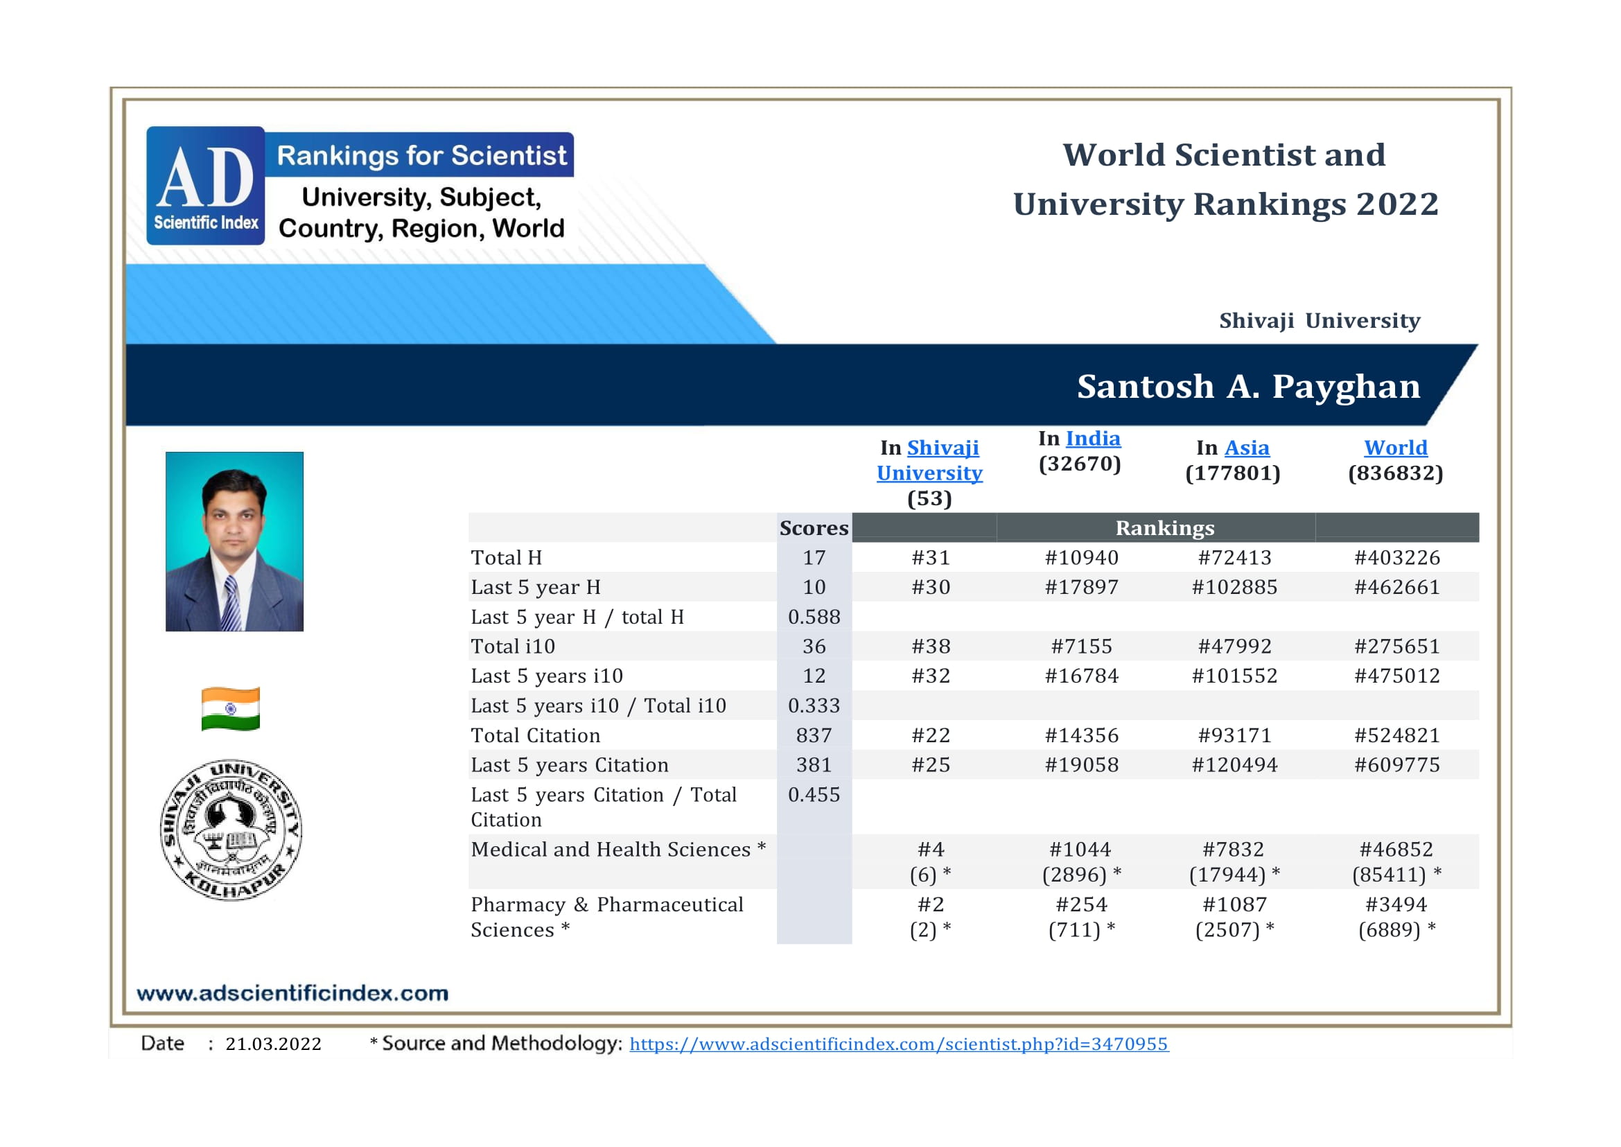This screenshot has width=1621, height=1147.
Task: Select the Total H row label
Action: (x=507, y=558)
